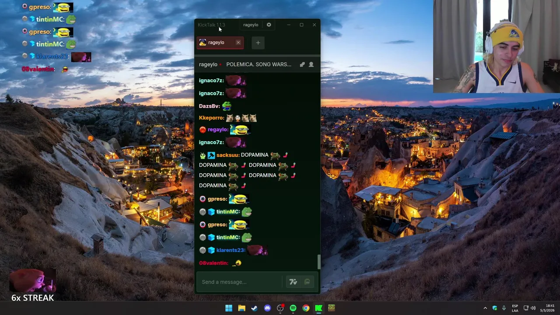560x315 pixels.
Task: Click cube badge beside klarents23 in chat window
Action: click(211, 250)
